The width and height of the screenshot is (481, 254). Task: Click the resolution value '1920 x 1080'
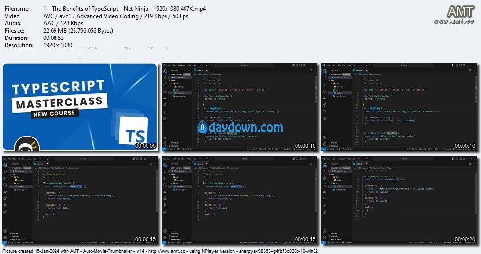[57, 45]
